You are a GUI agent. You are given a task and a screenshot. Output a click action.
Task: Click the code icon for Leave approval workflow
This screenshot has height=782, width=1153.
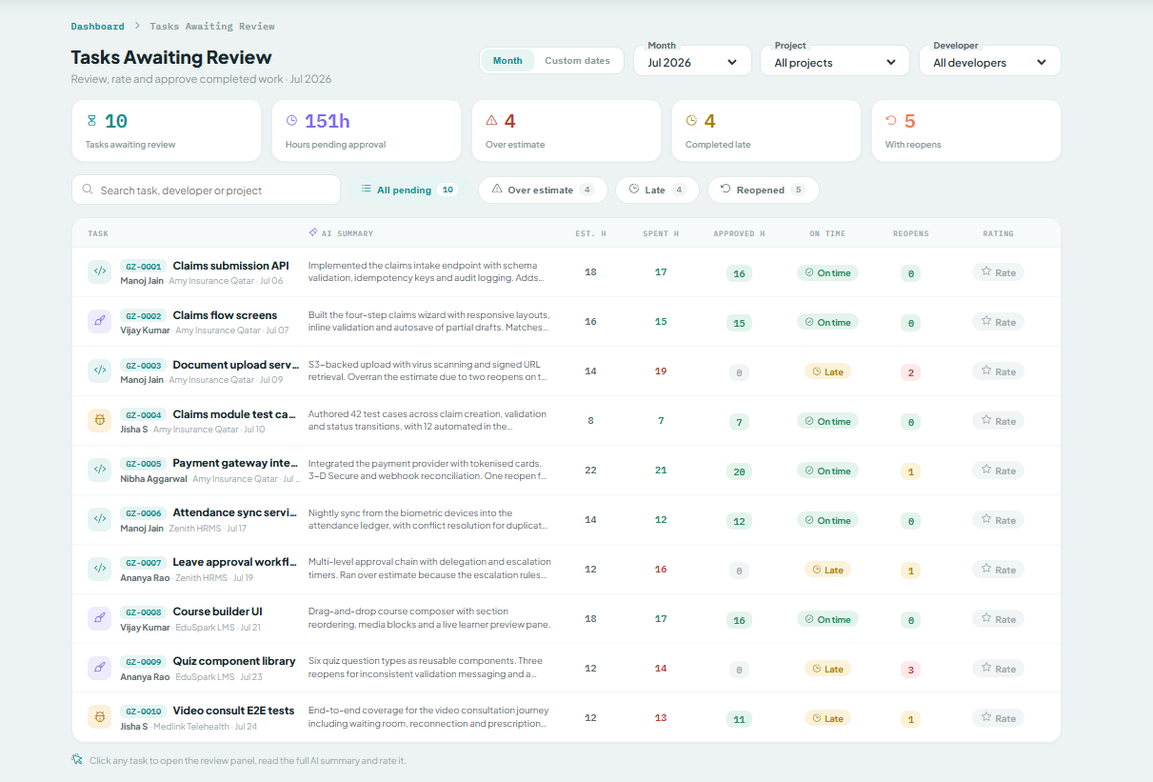click(x=99, y=570)
